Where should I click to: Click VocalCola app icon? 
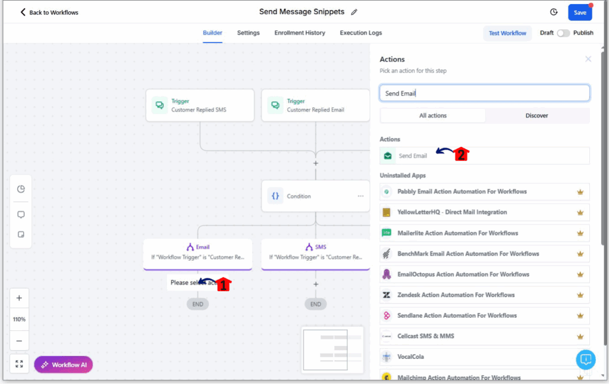387,357
